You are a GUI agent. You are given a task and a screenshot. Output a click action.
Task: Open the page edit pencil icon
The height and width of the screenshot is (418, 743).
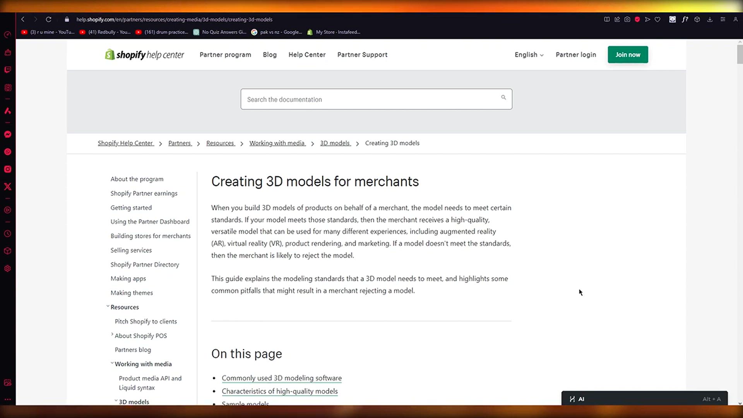[617, 19]
